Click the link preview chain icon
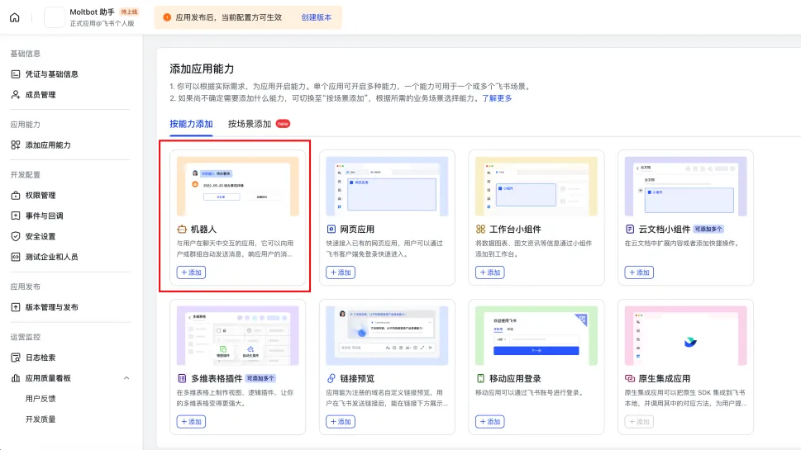 pyautogui.click(x=331, y=378)
